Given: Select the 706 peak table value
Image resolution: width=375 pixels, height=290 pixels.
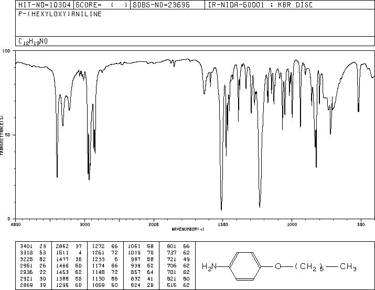Looking at the screenshot, I should (172, 265).
